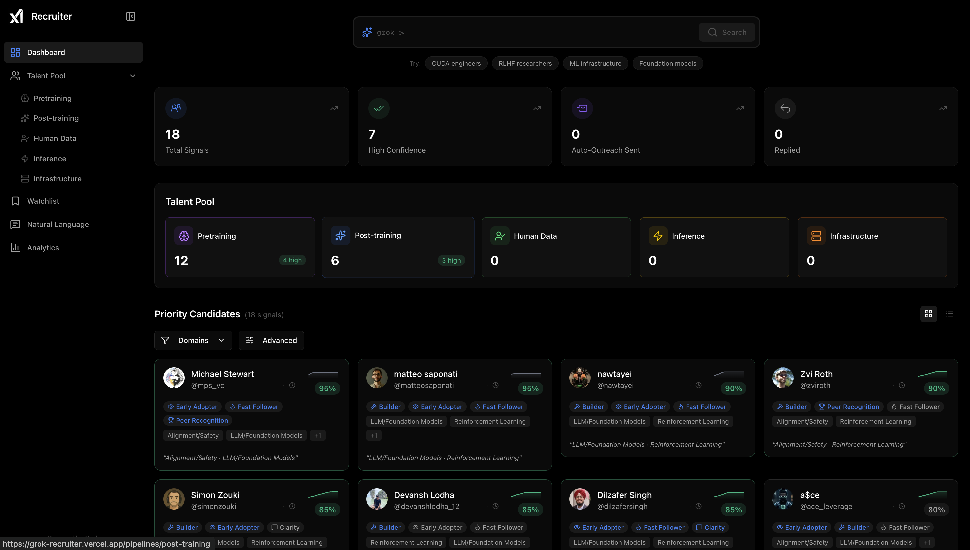
Task: Click clock icon on Michael Stewart's card
Action: tap(292, 385)
